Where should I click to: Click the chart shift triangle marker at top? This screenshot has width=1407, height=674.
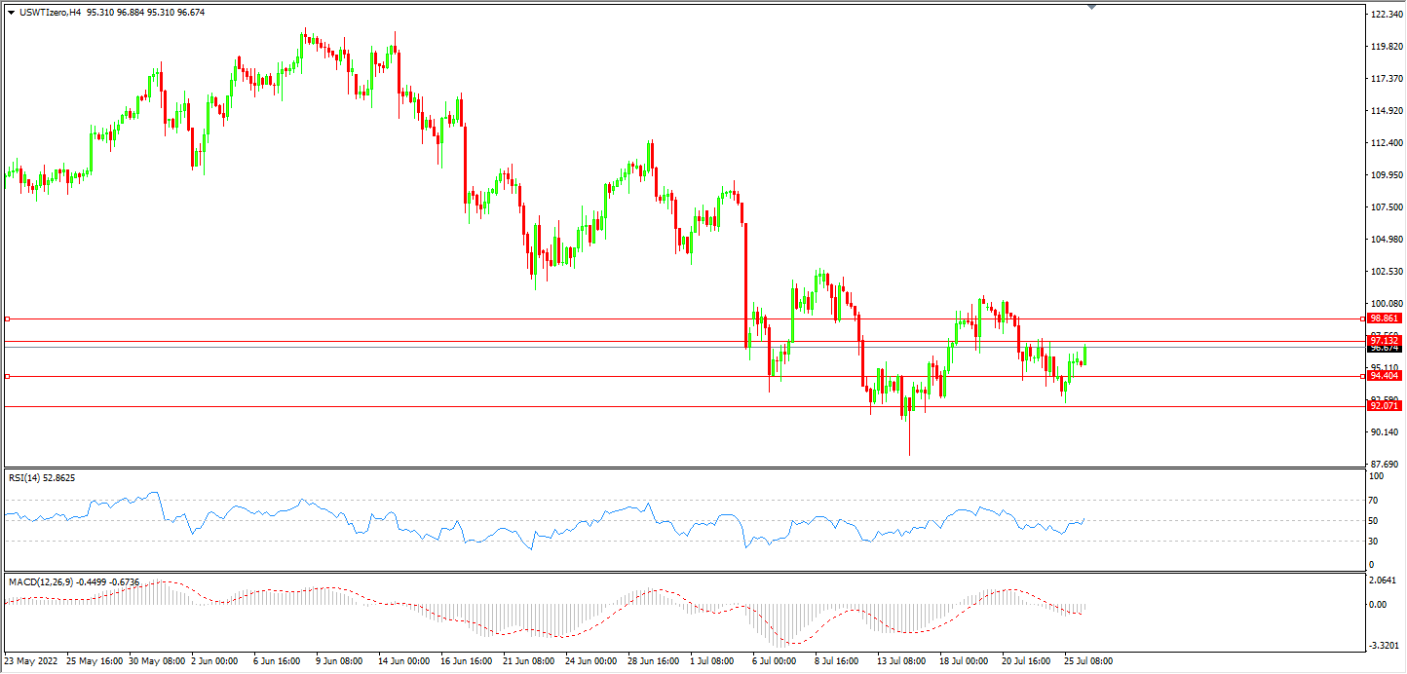pos(1091,7)
